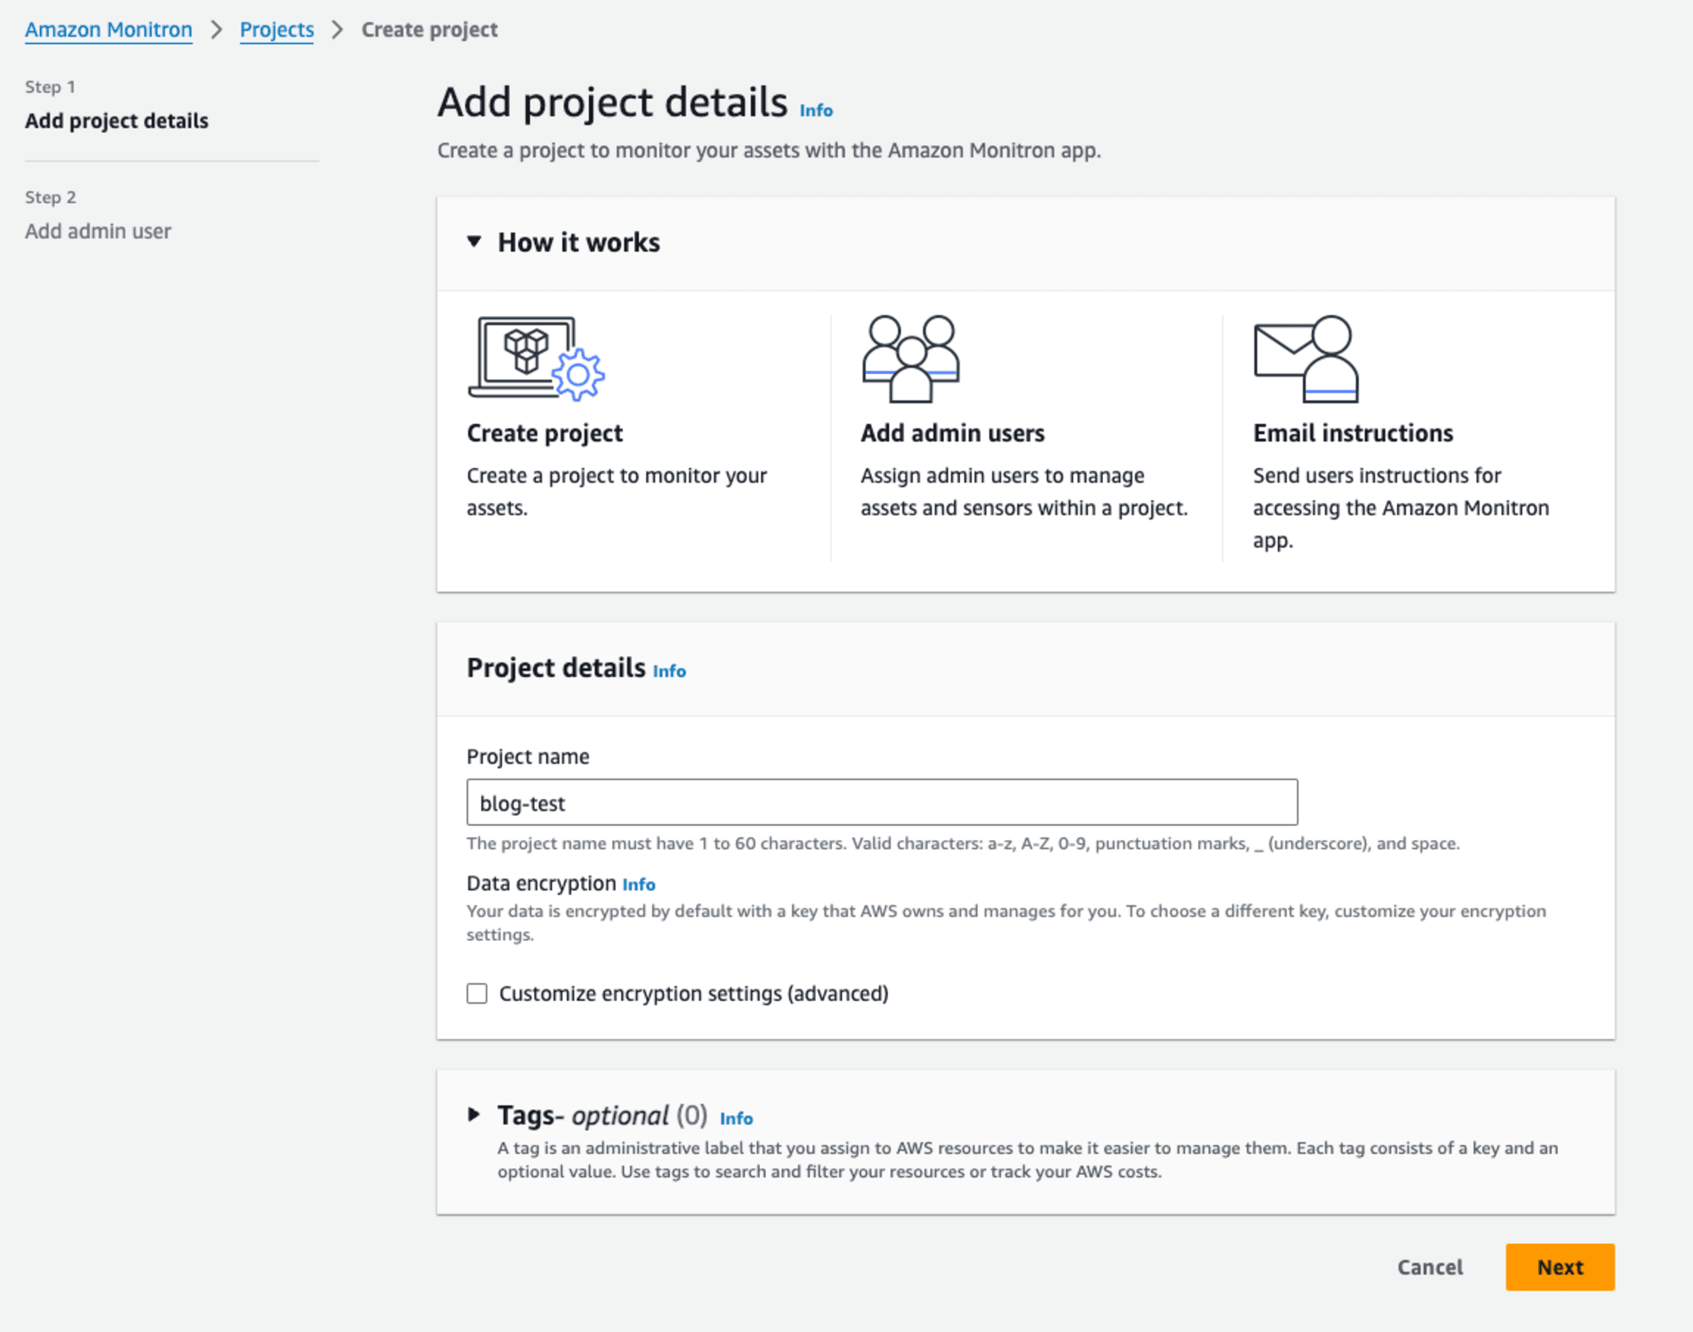Open Info link beside Add project details

coord(816,111)
